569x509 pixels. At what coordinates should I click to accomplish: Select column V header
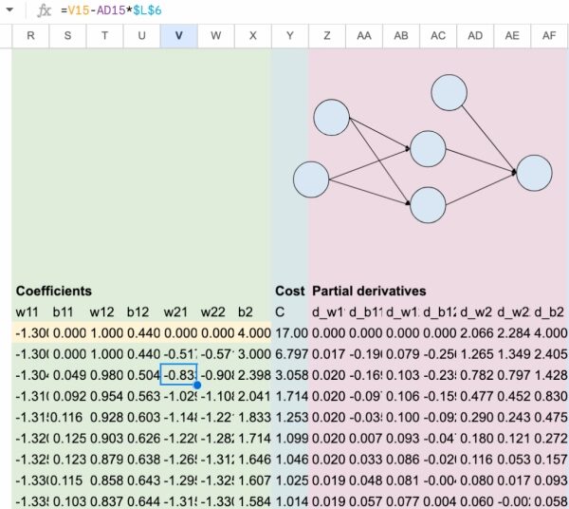179,35
